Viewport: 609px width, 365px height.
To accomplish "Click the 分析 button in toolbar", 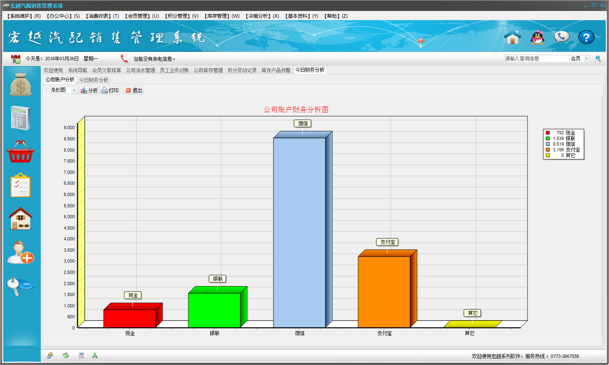I will point(89,90).
